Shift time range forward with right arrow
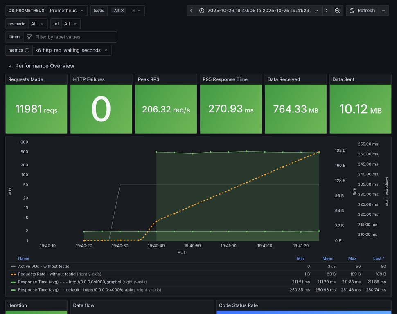397x314 pixels. [327, 11]
